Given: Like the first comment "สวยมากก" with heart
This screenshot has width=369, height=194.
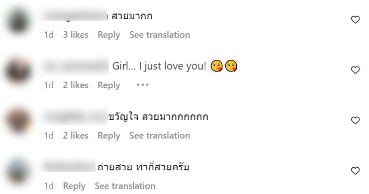Looking at the screenshot, I should (355, 20).
